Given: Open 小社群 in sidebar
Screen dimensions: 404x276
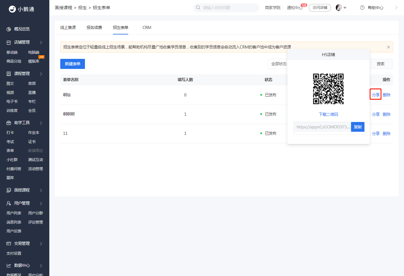Looking at the screenshot, I should (x=12, y=160).
